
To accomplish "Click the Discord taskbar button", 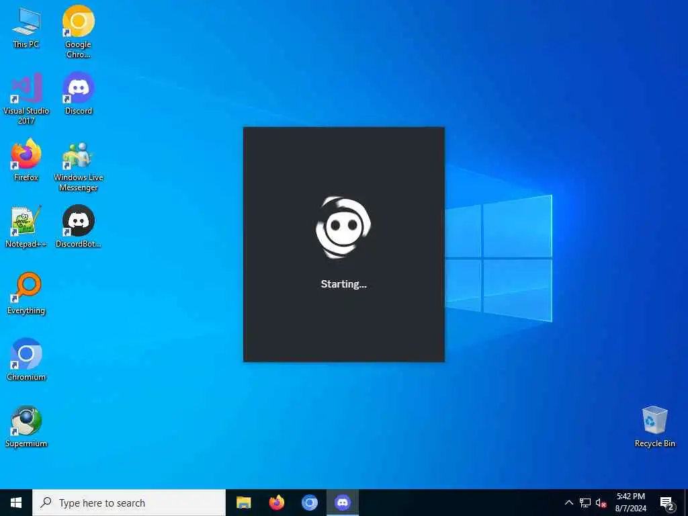I will [x=343, y=503].
